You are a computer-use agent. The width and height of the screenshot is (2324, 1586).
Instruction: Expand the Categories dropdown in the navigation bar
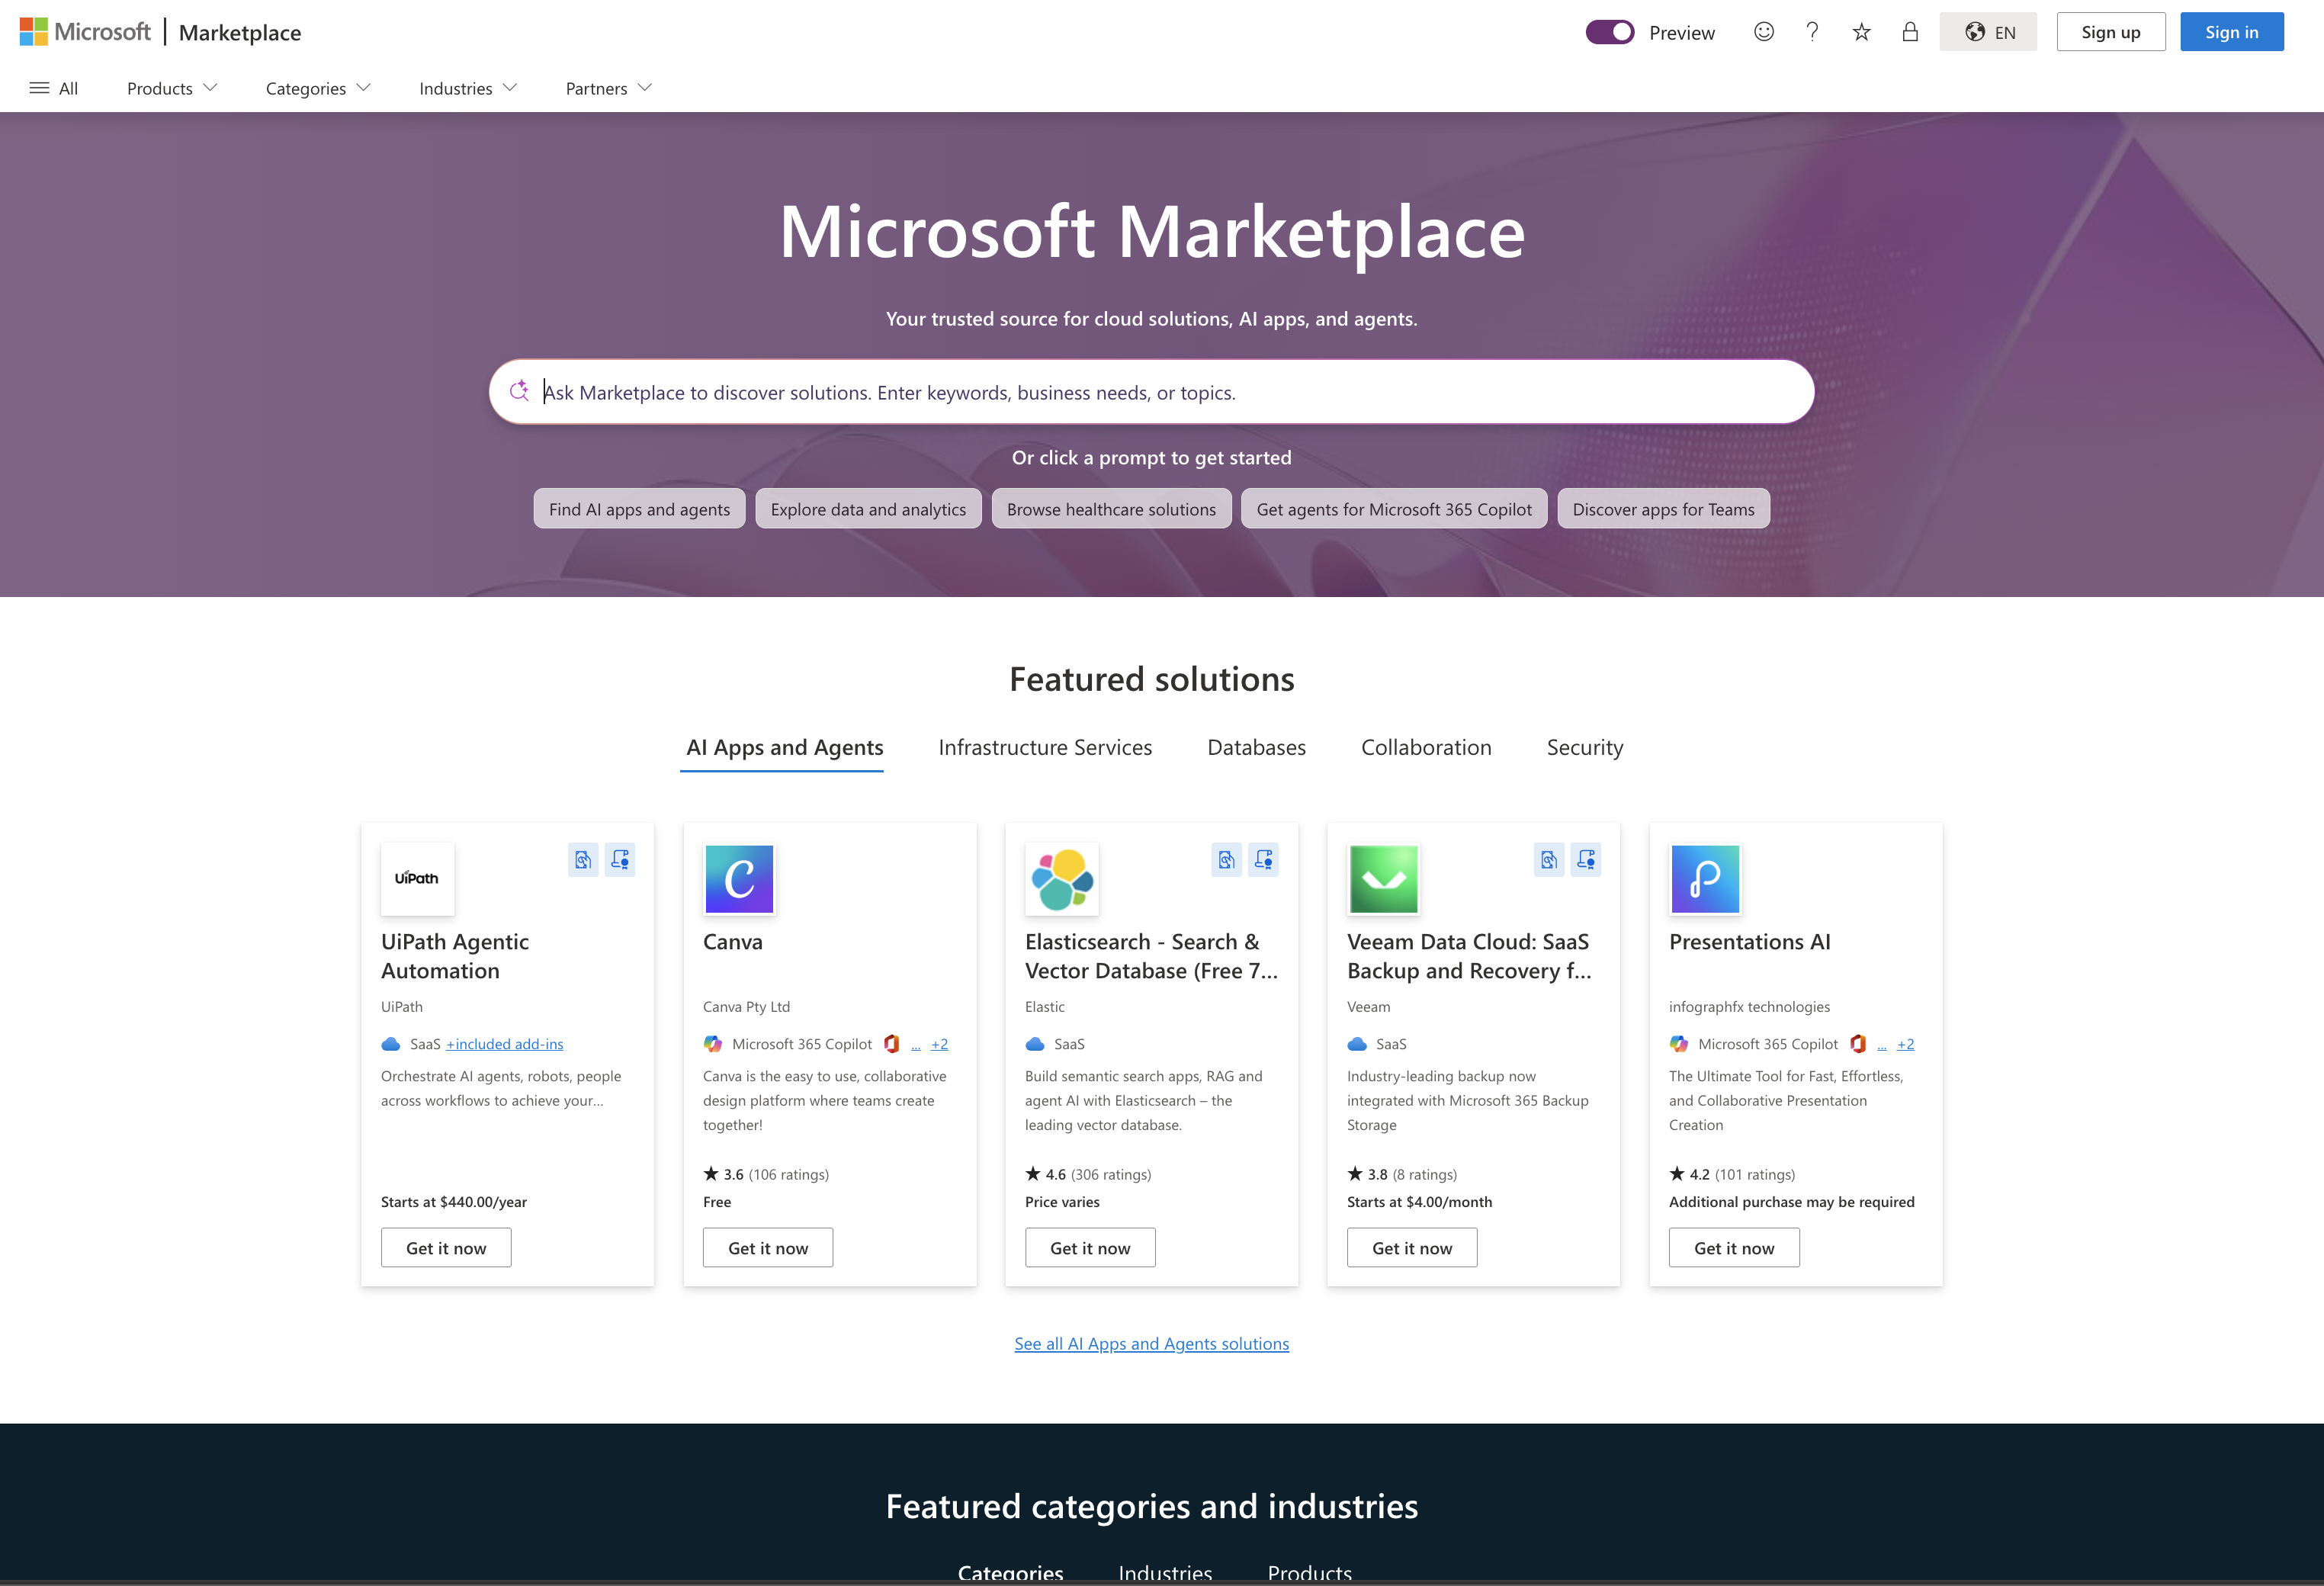[318, 88]
